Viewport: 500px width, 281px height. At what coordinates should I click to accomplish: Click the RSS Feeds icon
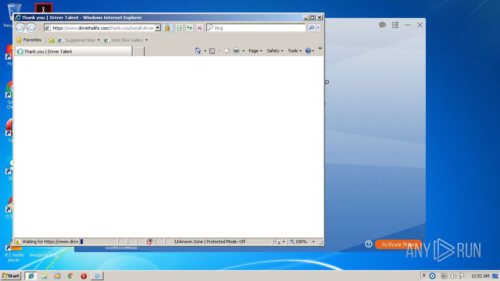coord(212,51)
